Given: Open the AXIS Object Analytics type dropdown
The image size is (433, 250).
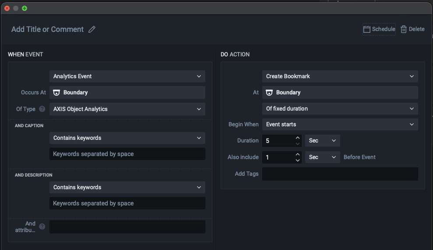Looking at the screenshot, I should pyautogui.click(x=127, y=109).
